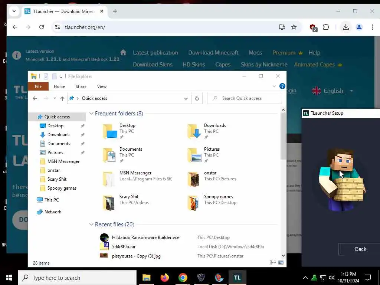Click the Windows taskbar search box

tap(77, 278)
